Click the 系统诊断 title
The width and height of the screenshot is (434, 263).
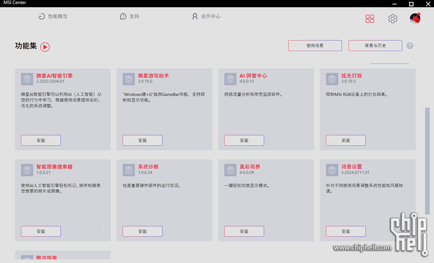click(148, 167)
